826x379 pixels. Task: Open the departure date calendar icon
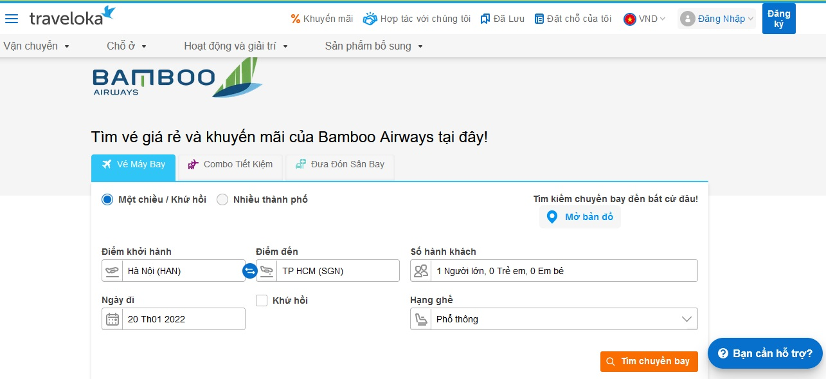112,319
